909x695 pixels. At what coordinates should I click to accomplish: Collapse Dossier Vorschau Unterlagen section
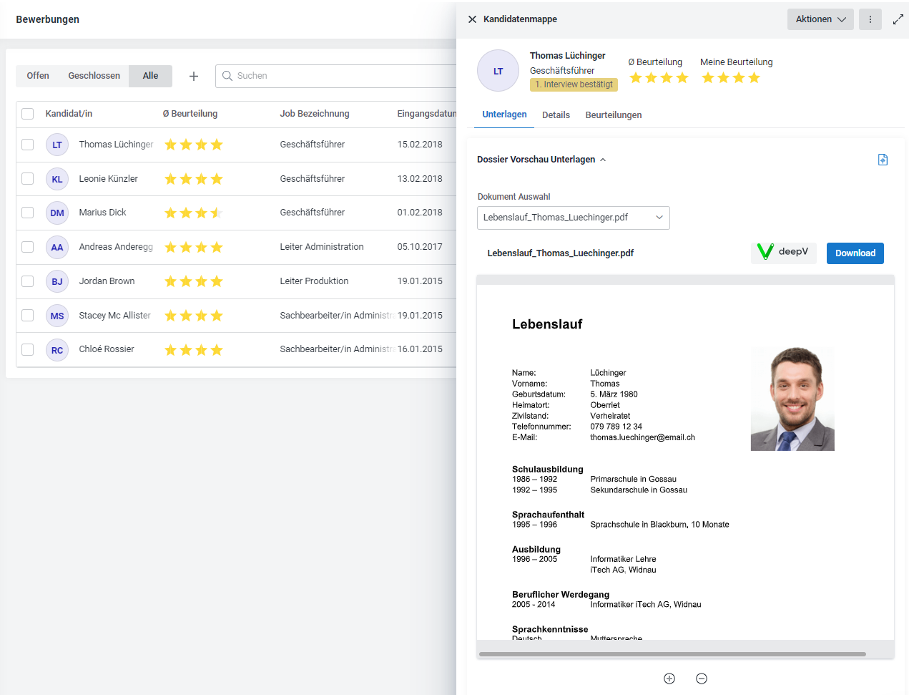pos(541,160)
